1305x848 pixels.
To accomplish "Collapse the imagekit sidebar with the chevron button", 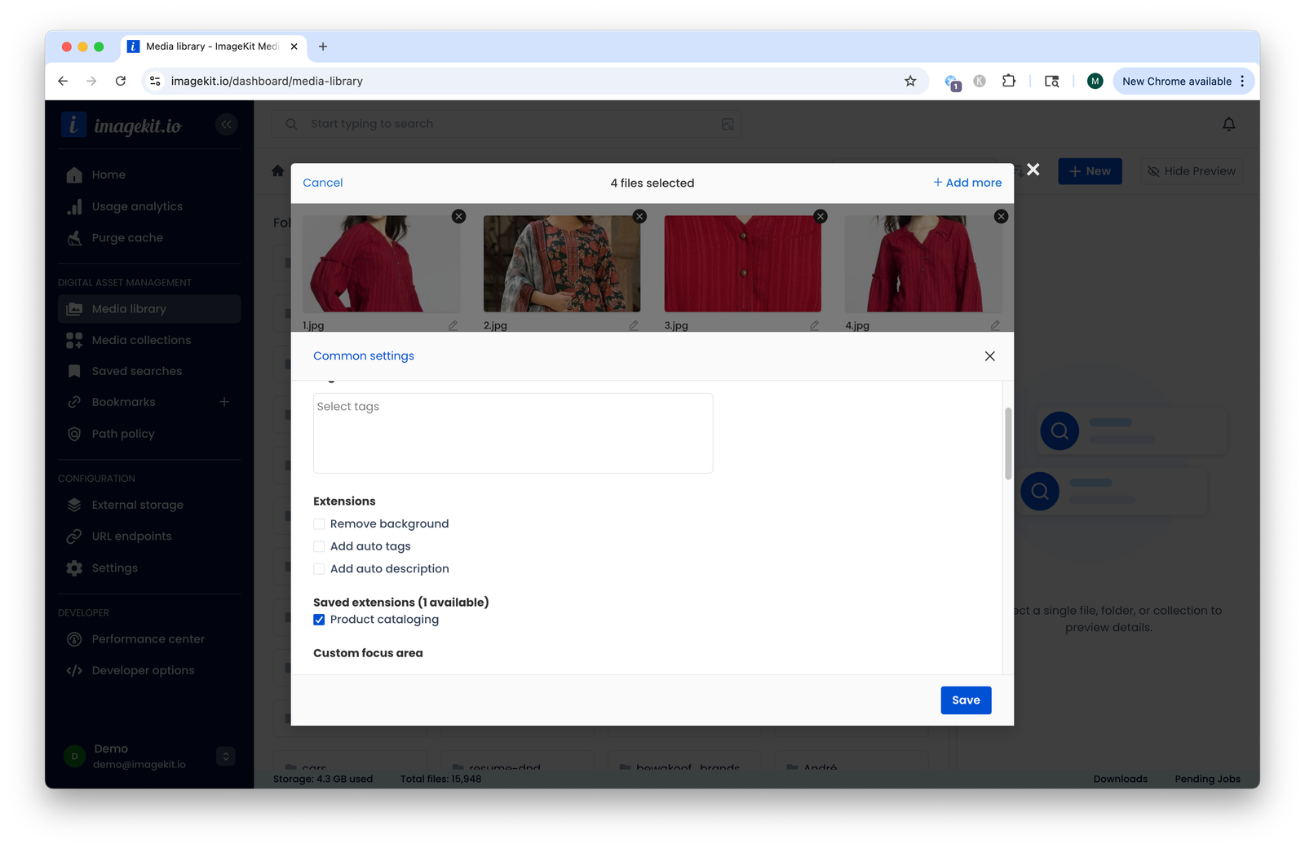I will [x=227, y=124].
